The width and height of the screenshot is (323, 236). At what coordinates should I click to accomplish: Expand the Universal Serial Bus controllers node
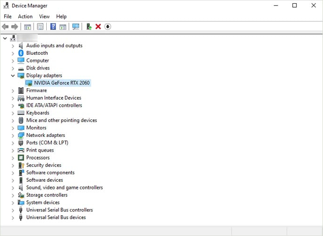[13, 210]
